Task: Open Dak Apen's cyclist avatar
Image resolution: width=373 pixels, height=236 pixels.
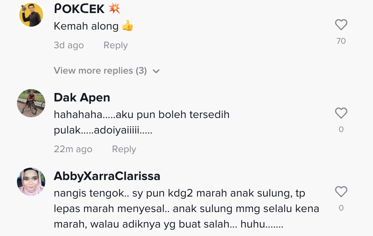Action: pyautogui.click(x=31, y=103)
